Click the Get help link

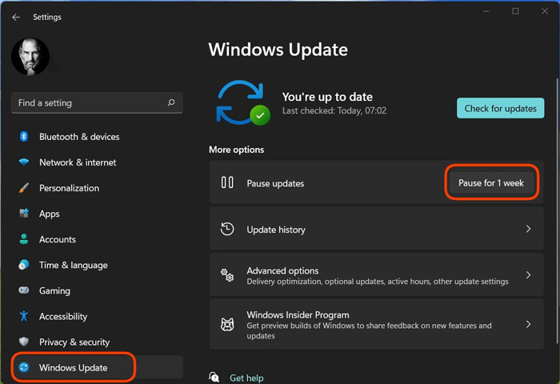click(246, 378)
